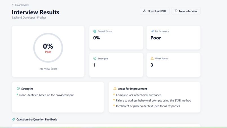Click the Interview Score caption under the gauge

[x=48, y=69]
